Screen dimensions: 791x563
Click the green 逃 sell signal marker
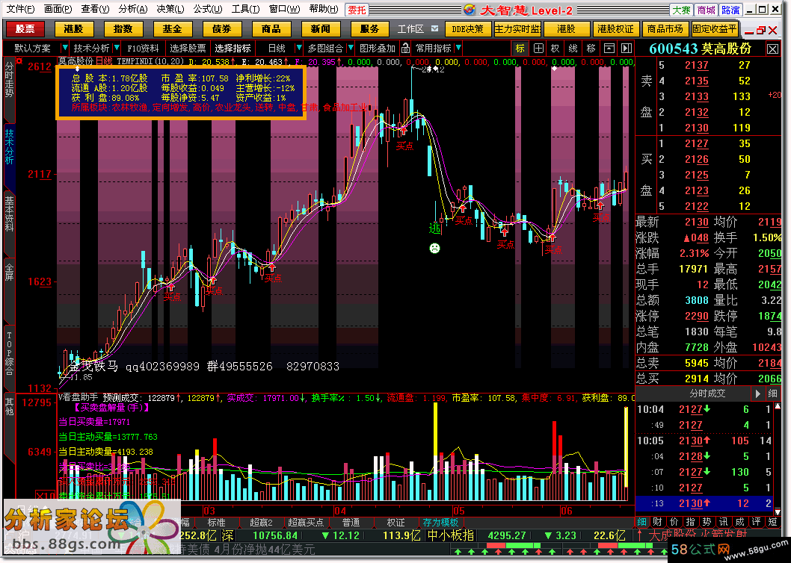coord(434,228)
